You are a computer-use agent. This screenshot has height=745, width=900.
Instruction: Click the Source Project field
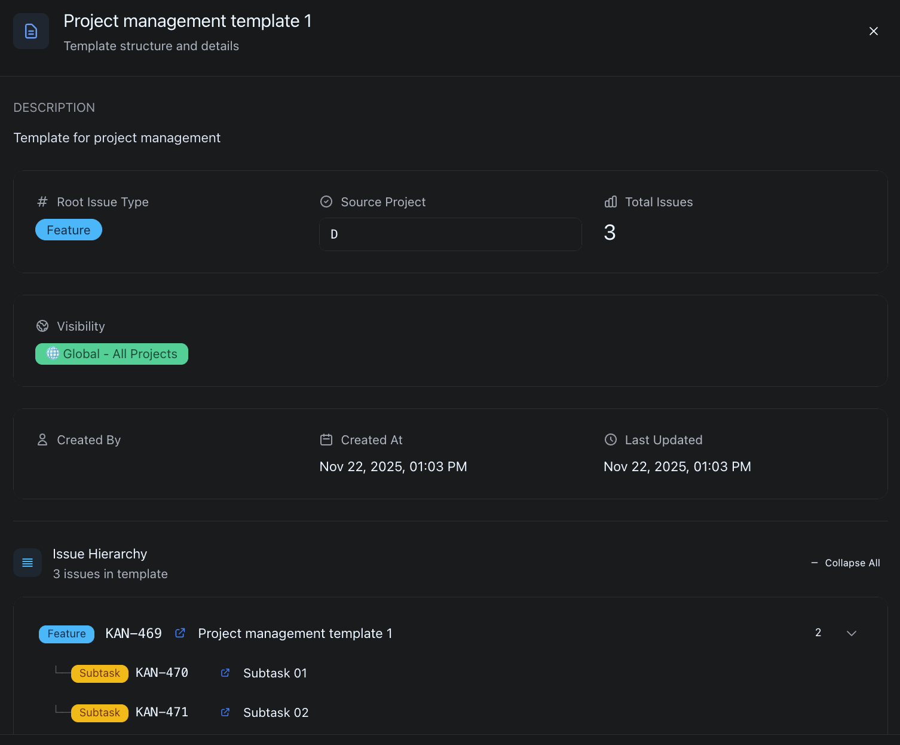[x=450, y=234]
